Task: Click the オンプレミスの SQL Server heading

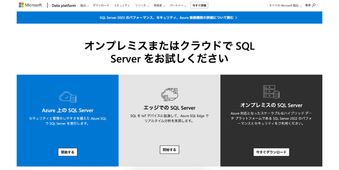Action: point(271,105)
